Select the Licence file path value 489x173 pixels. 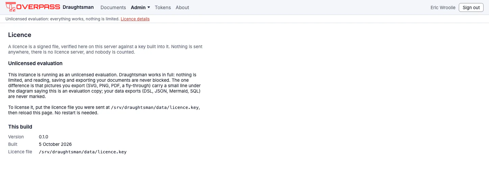pyautogui.click(x=83, y=152)
